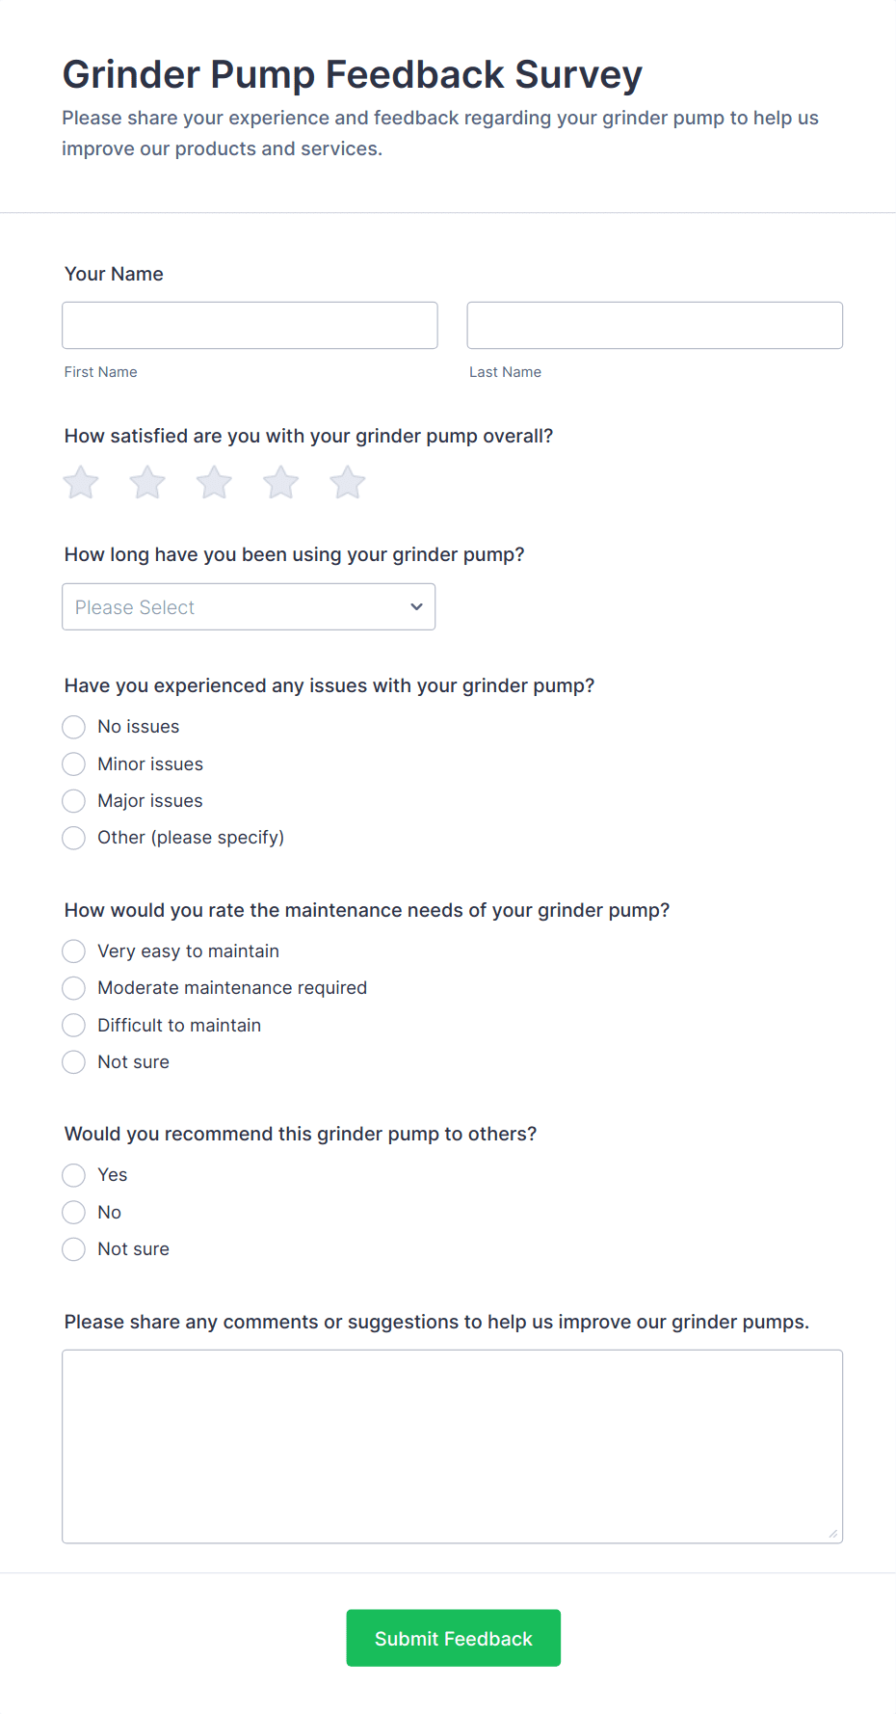The height and width of the screenshot is (1714, 896).
Task: Pick 'Other (please specify)' option
Action: [74, 838]
